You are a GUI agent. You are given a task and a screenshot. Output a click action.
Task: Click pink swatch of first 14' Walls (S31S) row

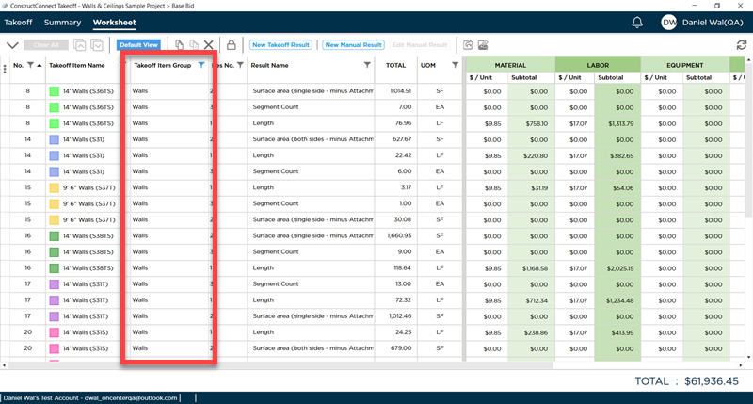[x=55, y=332]
